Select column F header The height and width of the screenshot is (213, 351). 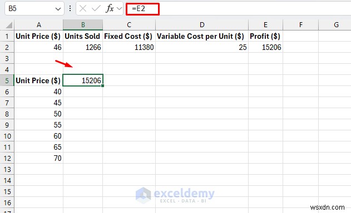coord(300,25)
